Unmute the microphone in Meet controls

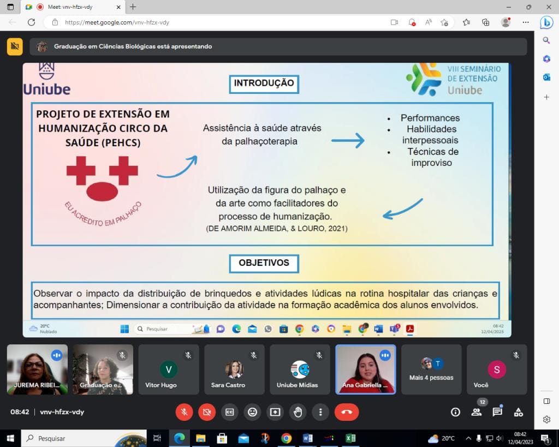tap(185, 412)
